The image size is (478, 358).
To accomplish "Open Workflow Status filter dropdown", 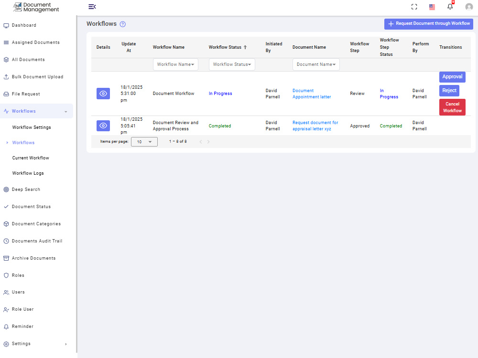I will coord(232,64).
